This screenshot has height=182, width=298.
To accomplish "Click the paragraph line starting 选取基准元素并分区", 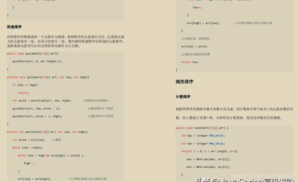I will pyautogui.click(x=44, y=46).
